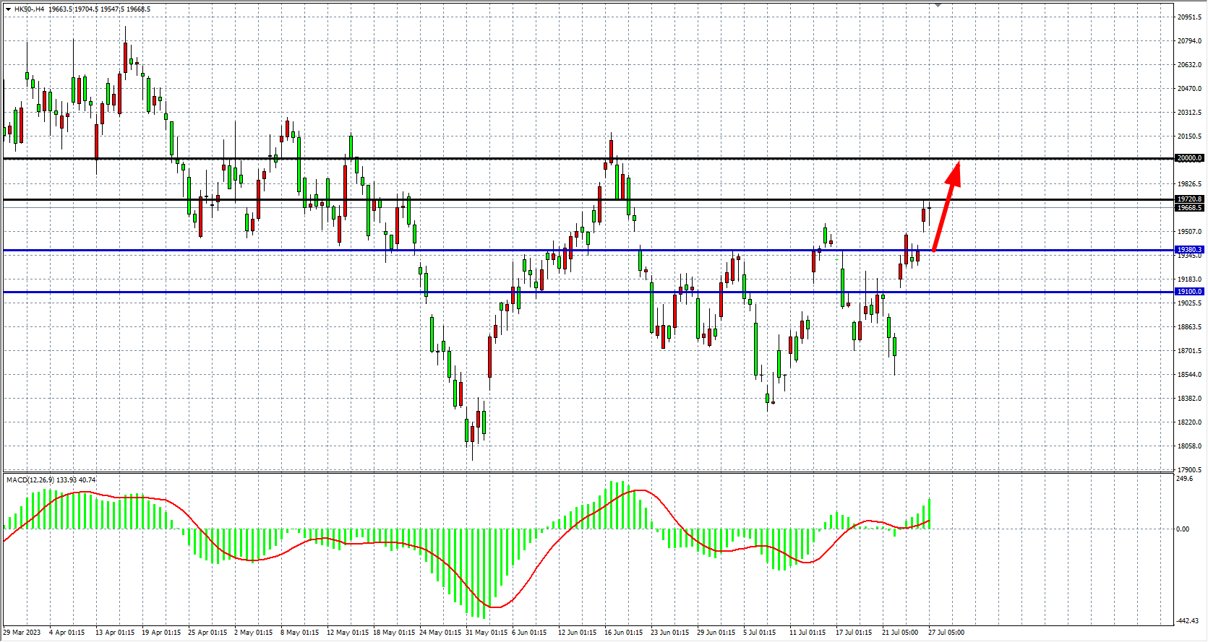Click the dropdown arrow beside HK50-,H4
1208x642 pixels.
point(8,9)
